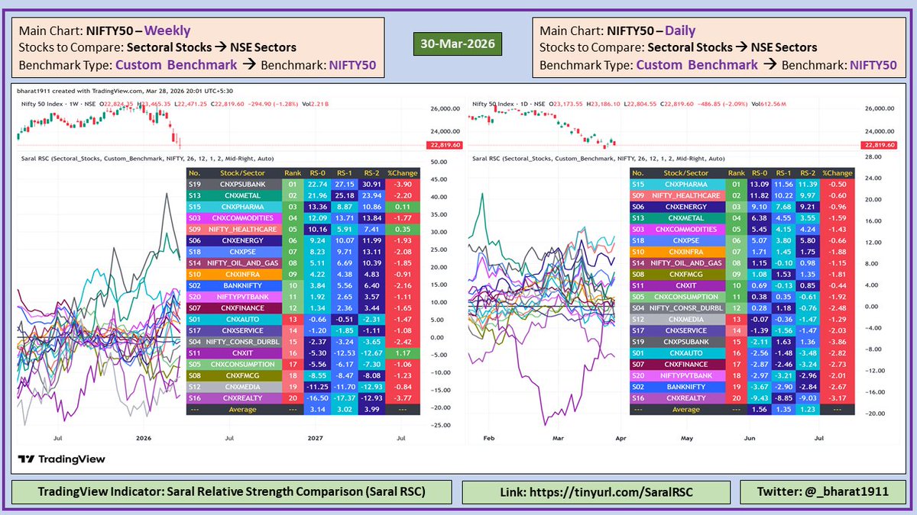The width and height of the screenshot is (917, 515).
Task: Select CNXIT row in weekly table
Action: click(303, 352)
